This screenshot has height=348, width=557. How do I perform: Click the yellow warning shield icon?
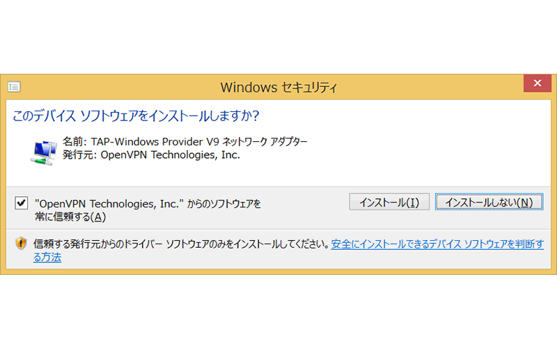[21, 244]
